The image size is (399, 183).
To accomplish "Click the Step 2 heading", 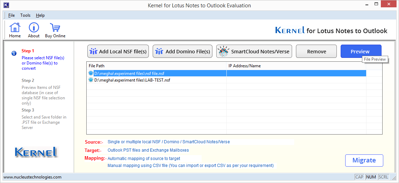I will click(x=28, y=81).
